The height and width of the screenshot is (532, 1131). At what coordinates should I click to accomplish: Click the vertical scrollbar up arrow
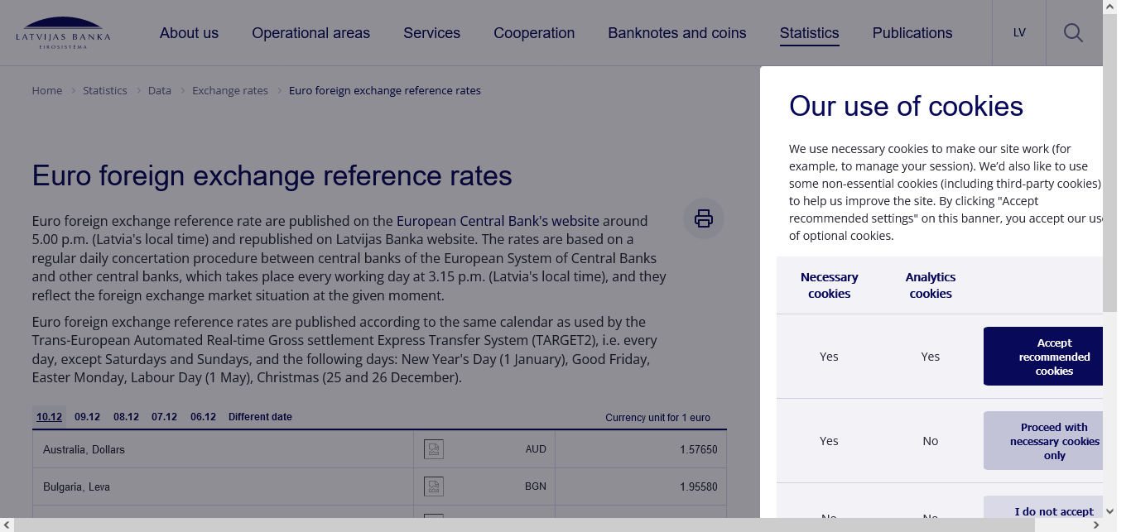click(1109, 7)
